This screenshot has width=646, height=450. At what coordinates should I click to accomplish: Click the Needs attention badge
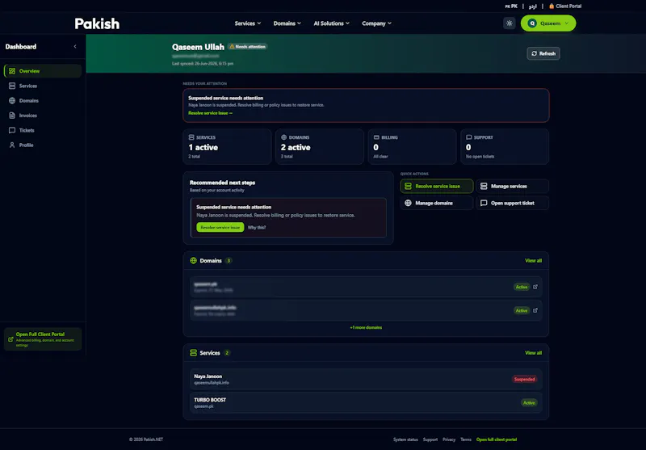[248, 47]
